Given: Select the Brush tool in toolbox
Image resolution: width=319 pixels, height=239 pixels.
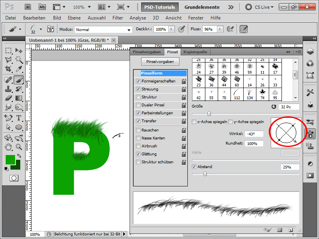Looking at the screenshot, I should pos(19,79).
